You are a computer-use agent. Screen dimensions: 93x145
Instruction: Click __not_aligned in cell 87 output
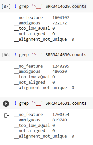coord(29,34)
